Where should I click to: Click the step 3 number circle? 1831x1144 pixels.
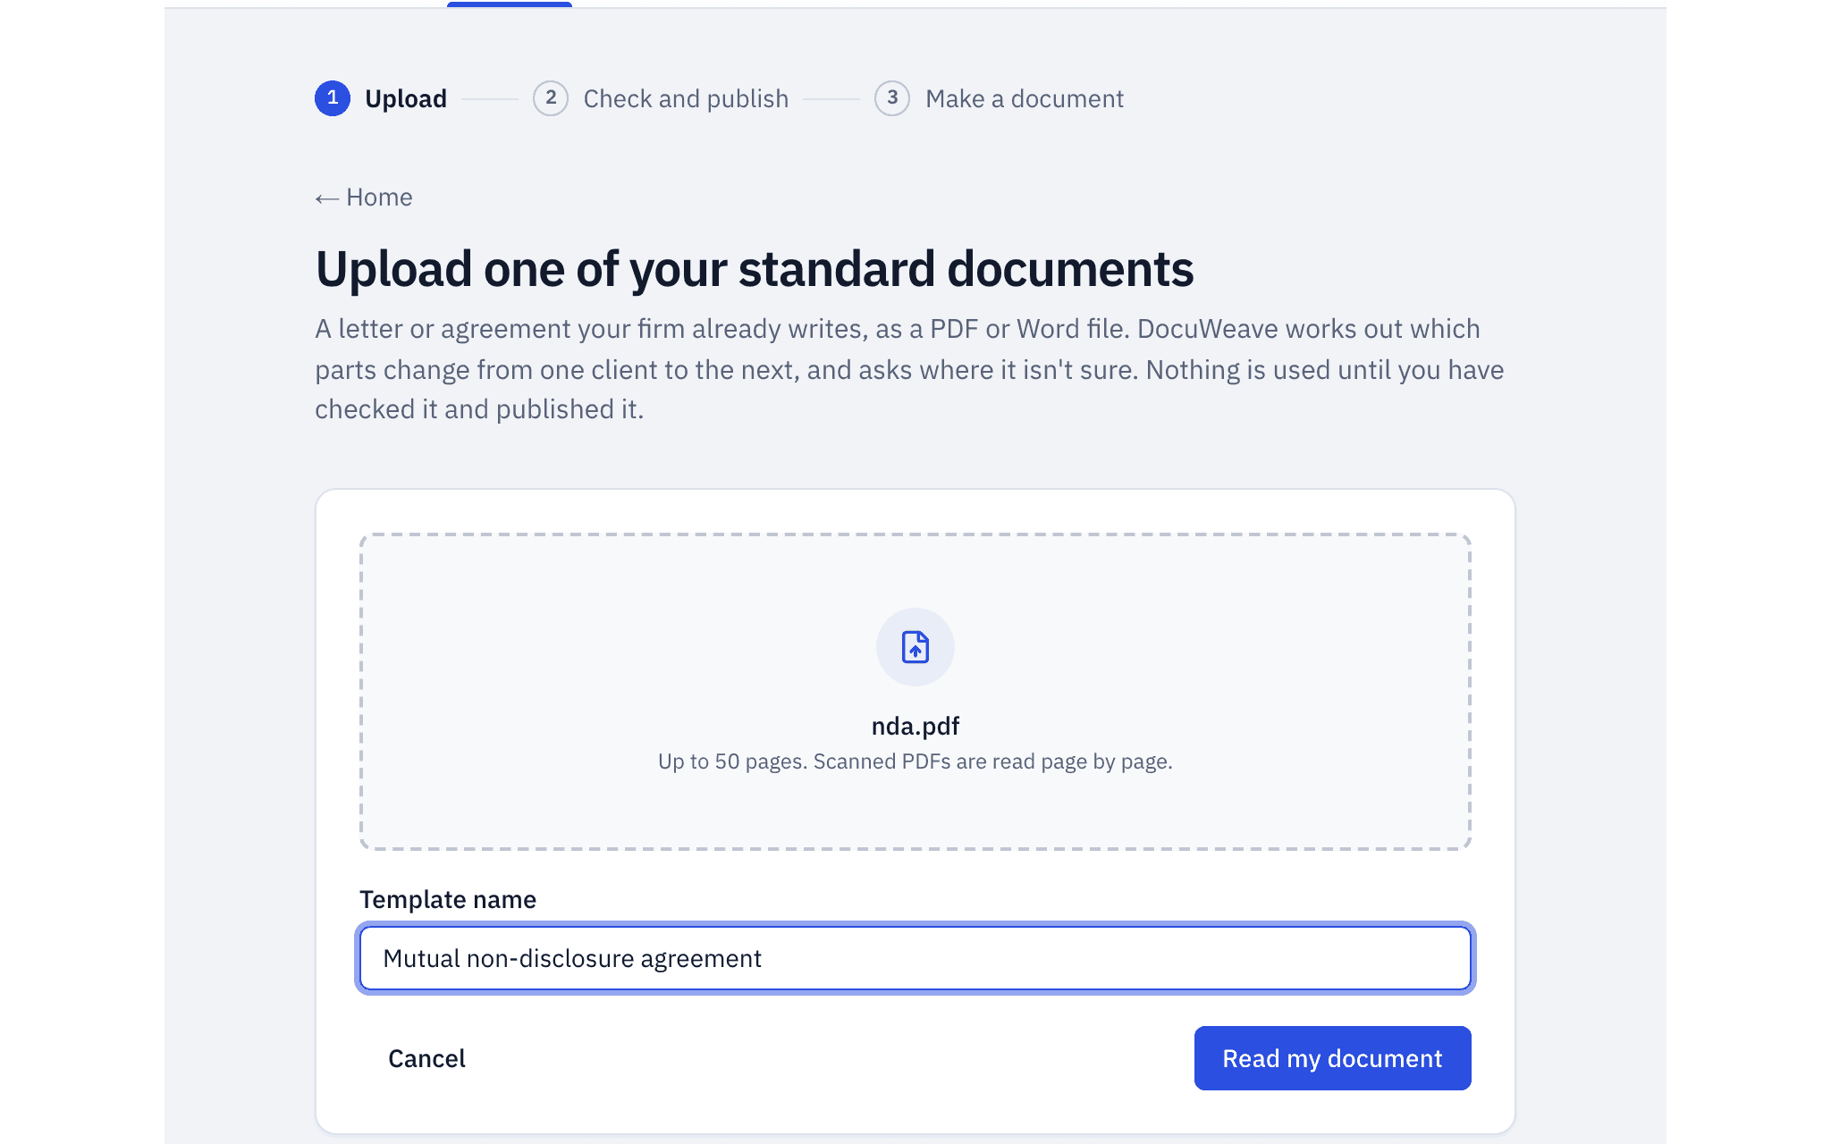(892, 98)
